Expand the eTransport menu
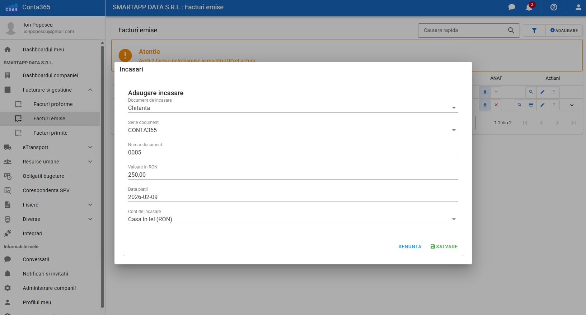This screenshot has width=586, height=315. (90, 147)
